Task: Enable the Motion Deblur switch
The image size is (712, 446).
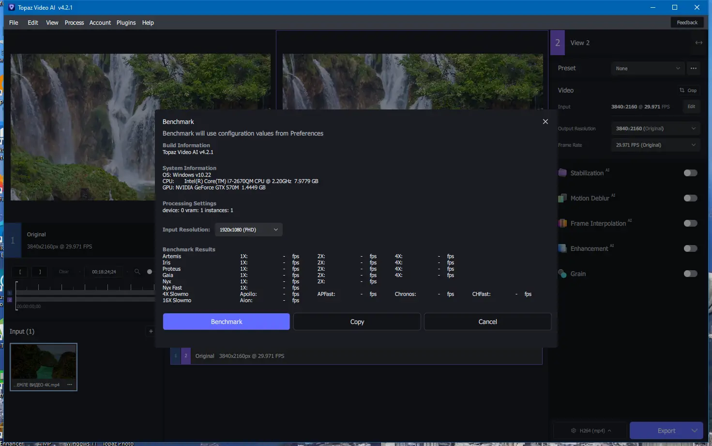Action: [x=691, y=198]
